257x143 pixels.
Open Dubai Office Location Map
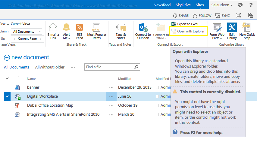coord(50,105)
